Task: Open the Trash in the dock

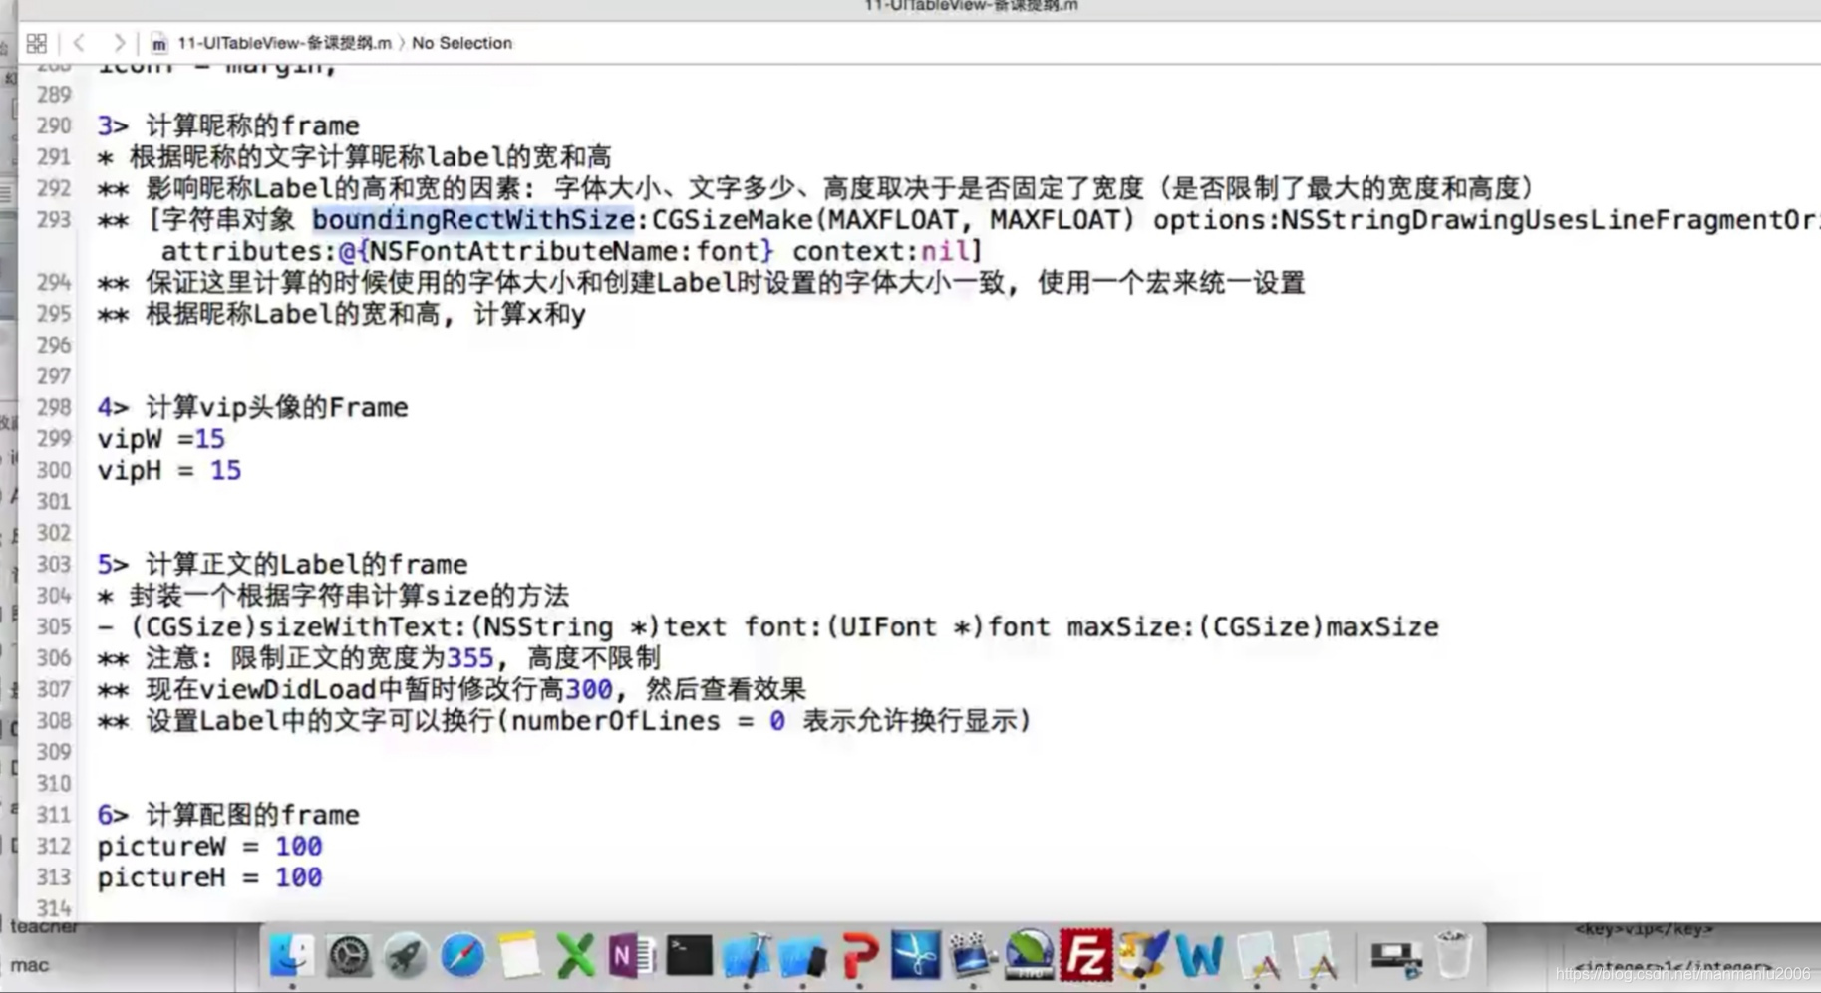Action: [x=1453, y=956]
